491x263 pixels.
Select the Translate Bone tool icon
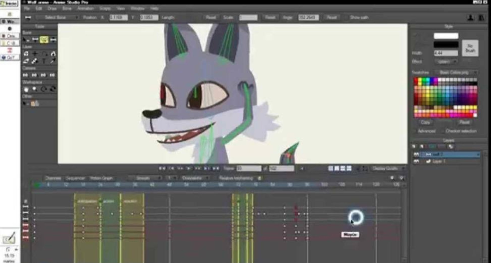35,40
